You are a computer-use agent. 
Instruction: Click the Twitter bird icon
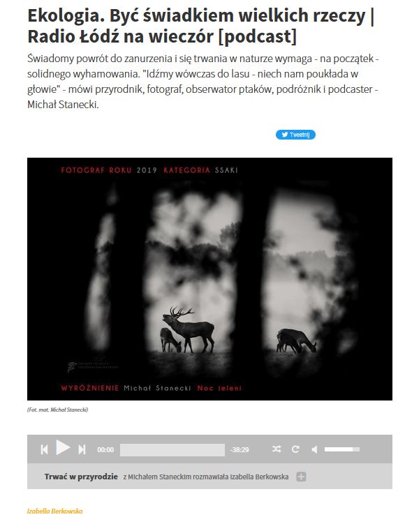click(285, 135)
